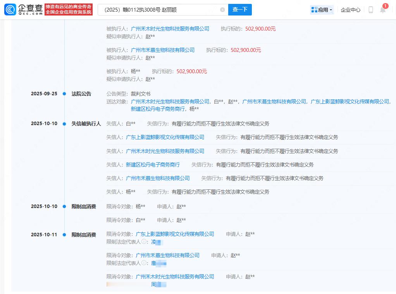Open 广州市禾慕生物科技 link in 送达对象 row

tap(274, 101)
